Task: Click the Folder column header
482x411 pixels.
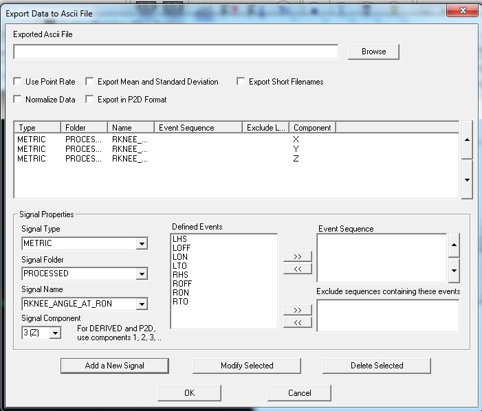Action: point(84,127)
